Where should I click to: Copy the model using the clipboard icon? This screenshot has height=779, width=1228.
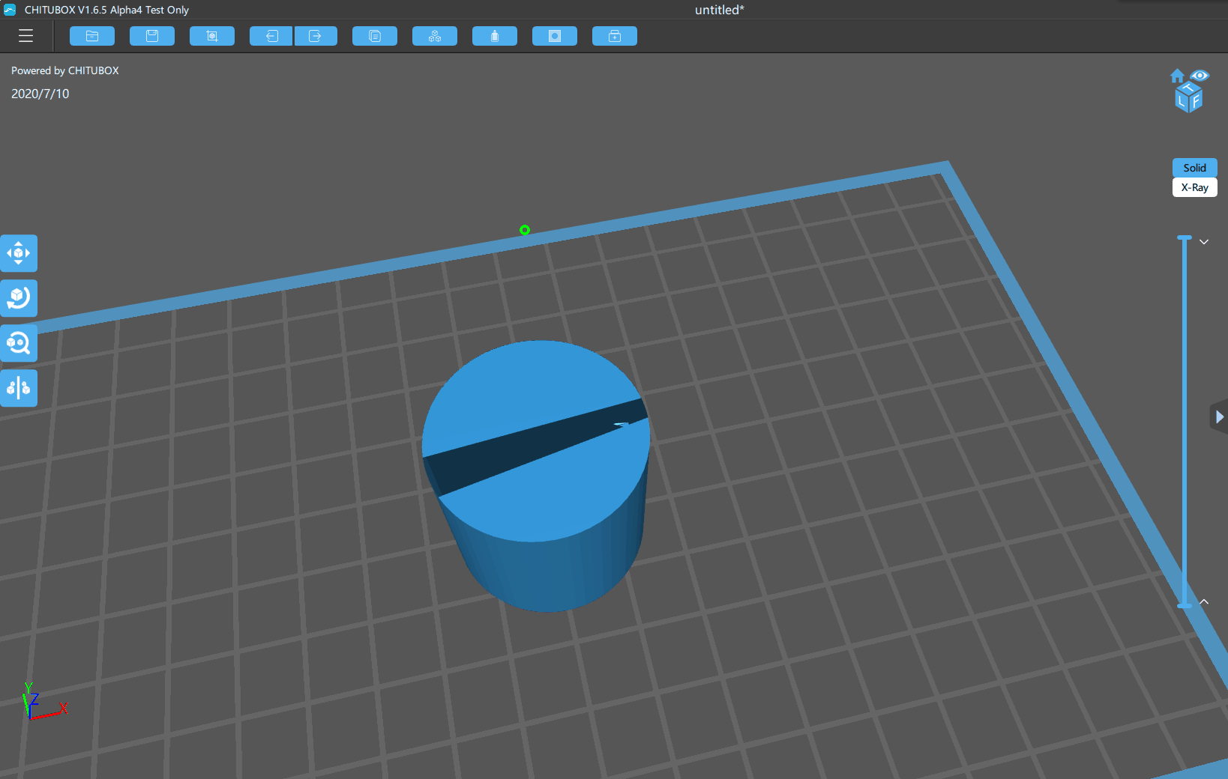[x=374, y=35]
